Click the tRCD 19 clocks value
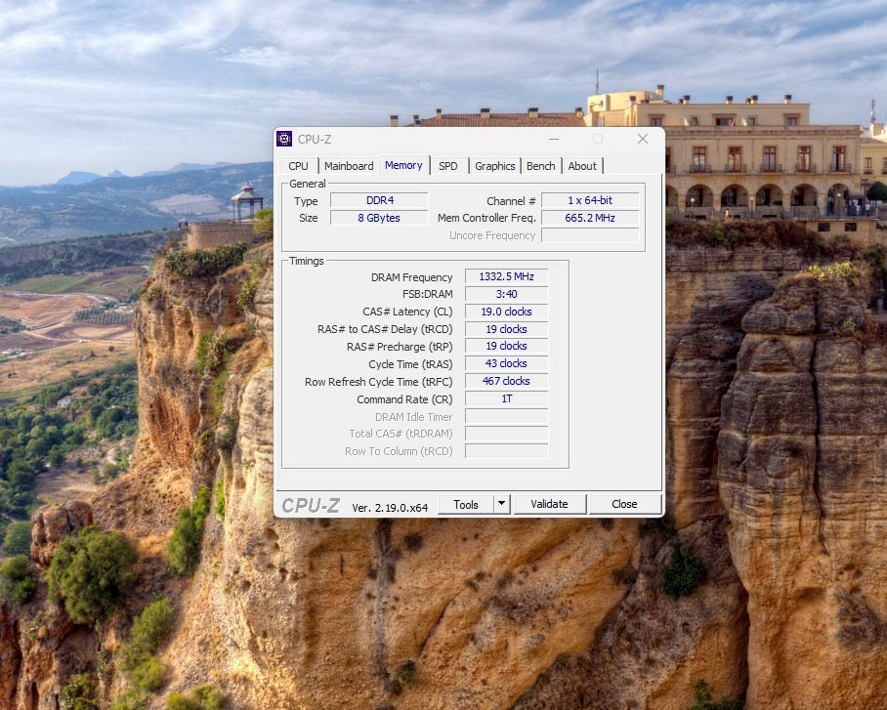 click(x=506, y=329)
